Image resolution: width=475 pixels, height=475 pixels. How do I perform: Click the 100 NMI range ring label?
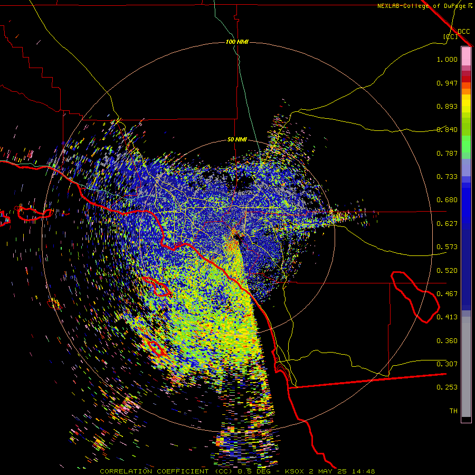click(237, 42)
